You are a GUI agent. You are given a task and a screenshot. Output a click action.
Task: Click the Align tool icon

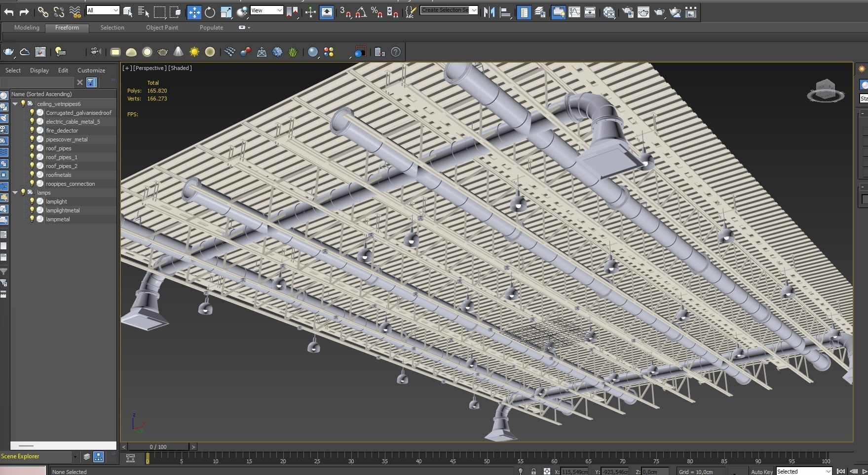[x=505, y=12]
